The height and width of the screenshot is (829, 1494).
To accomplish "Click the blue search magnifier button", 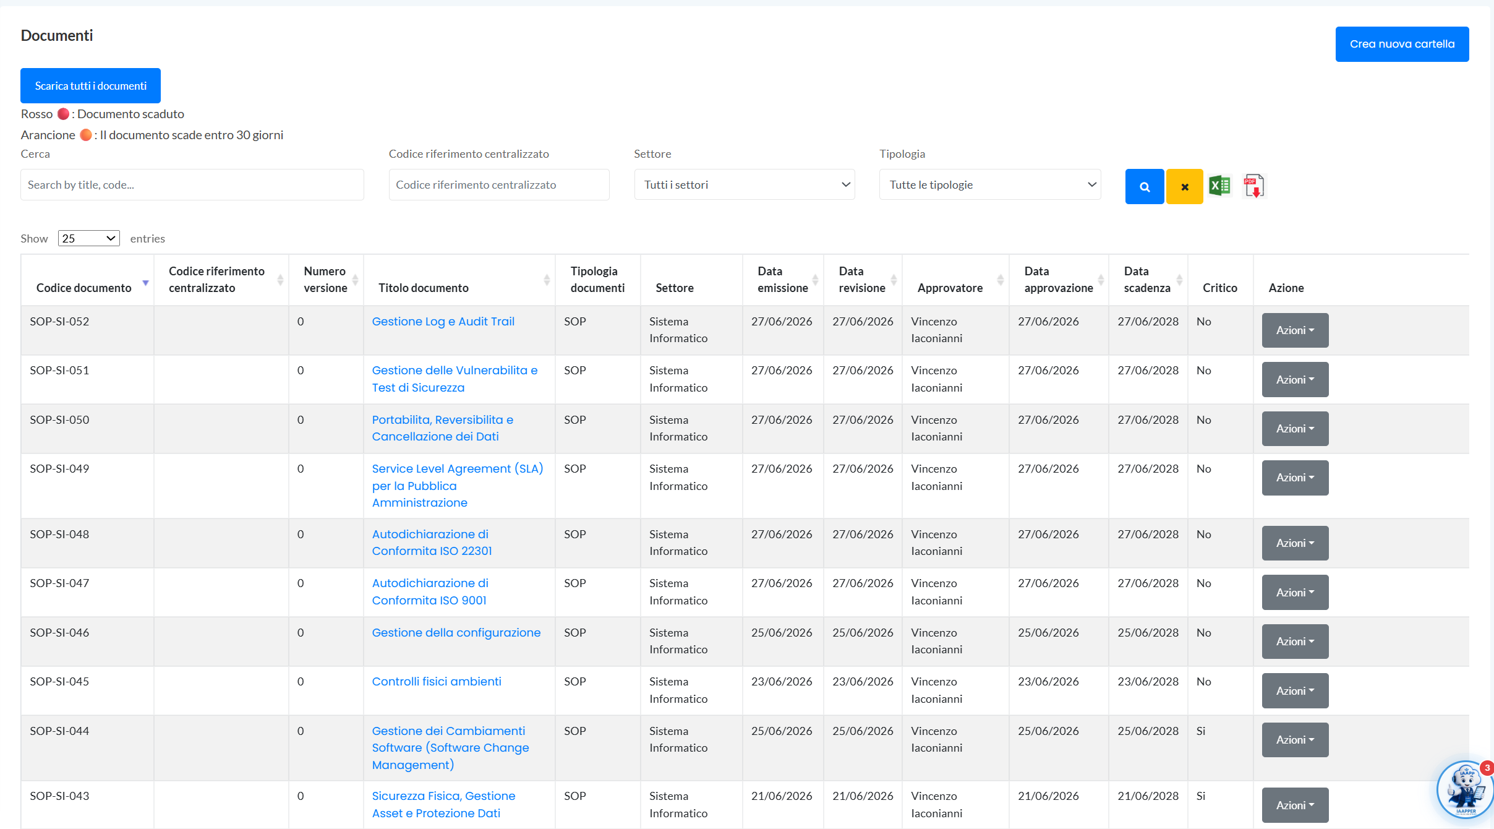I will pos(1144,186).
